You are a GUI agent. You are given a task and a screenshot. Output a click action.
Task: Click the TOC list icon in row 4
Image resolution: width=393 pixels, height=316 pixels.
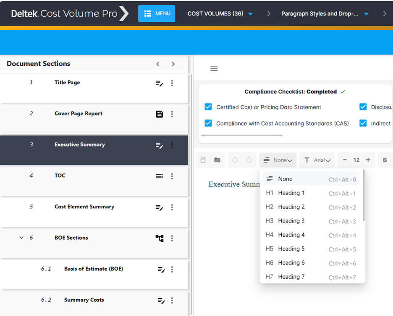click(160, 176)
